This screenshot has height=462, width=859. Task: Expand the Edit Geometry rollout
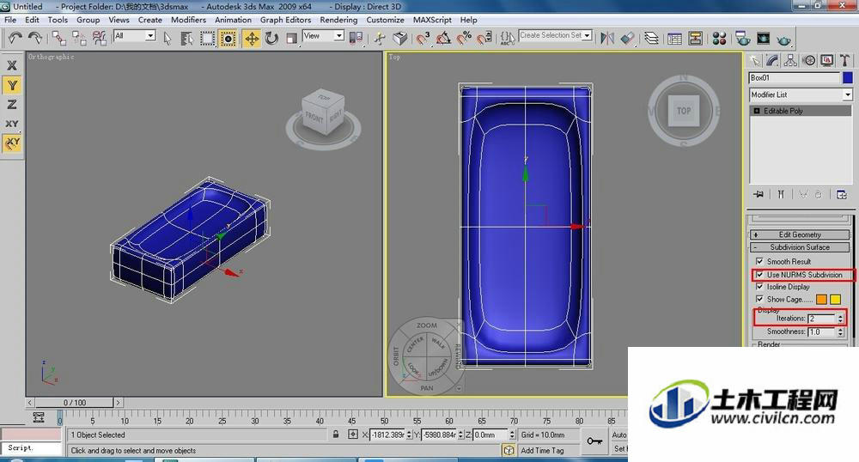(800, 234)
